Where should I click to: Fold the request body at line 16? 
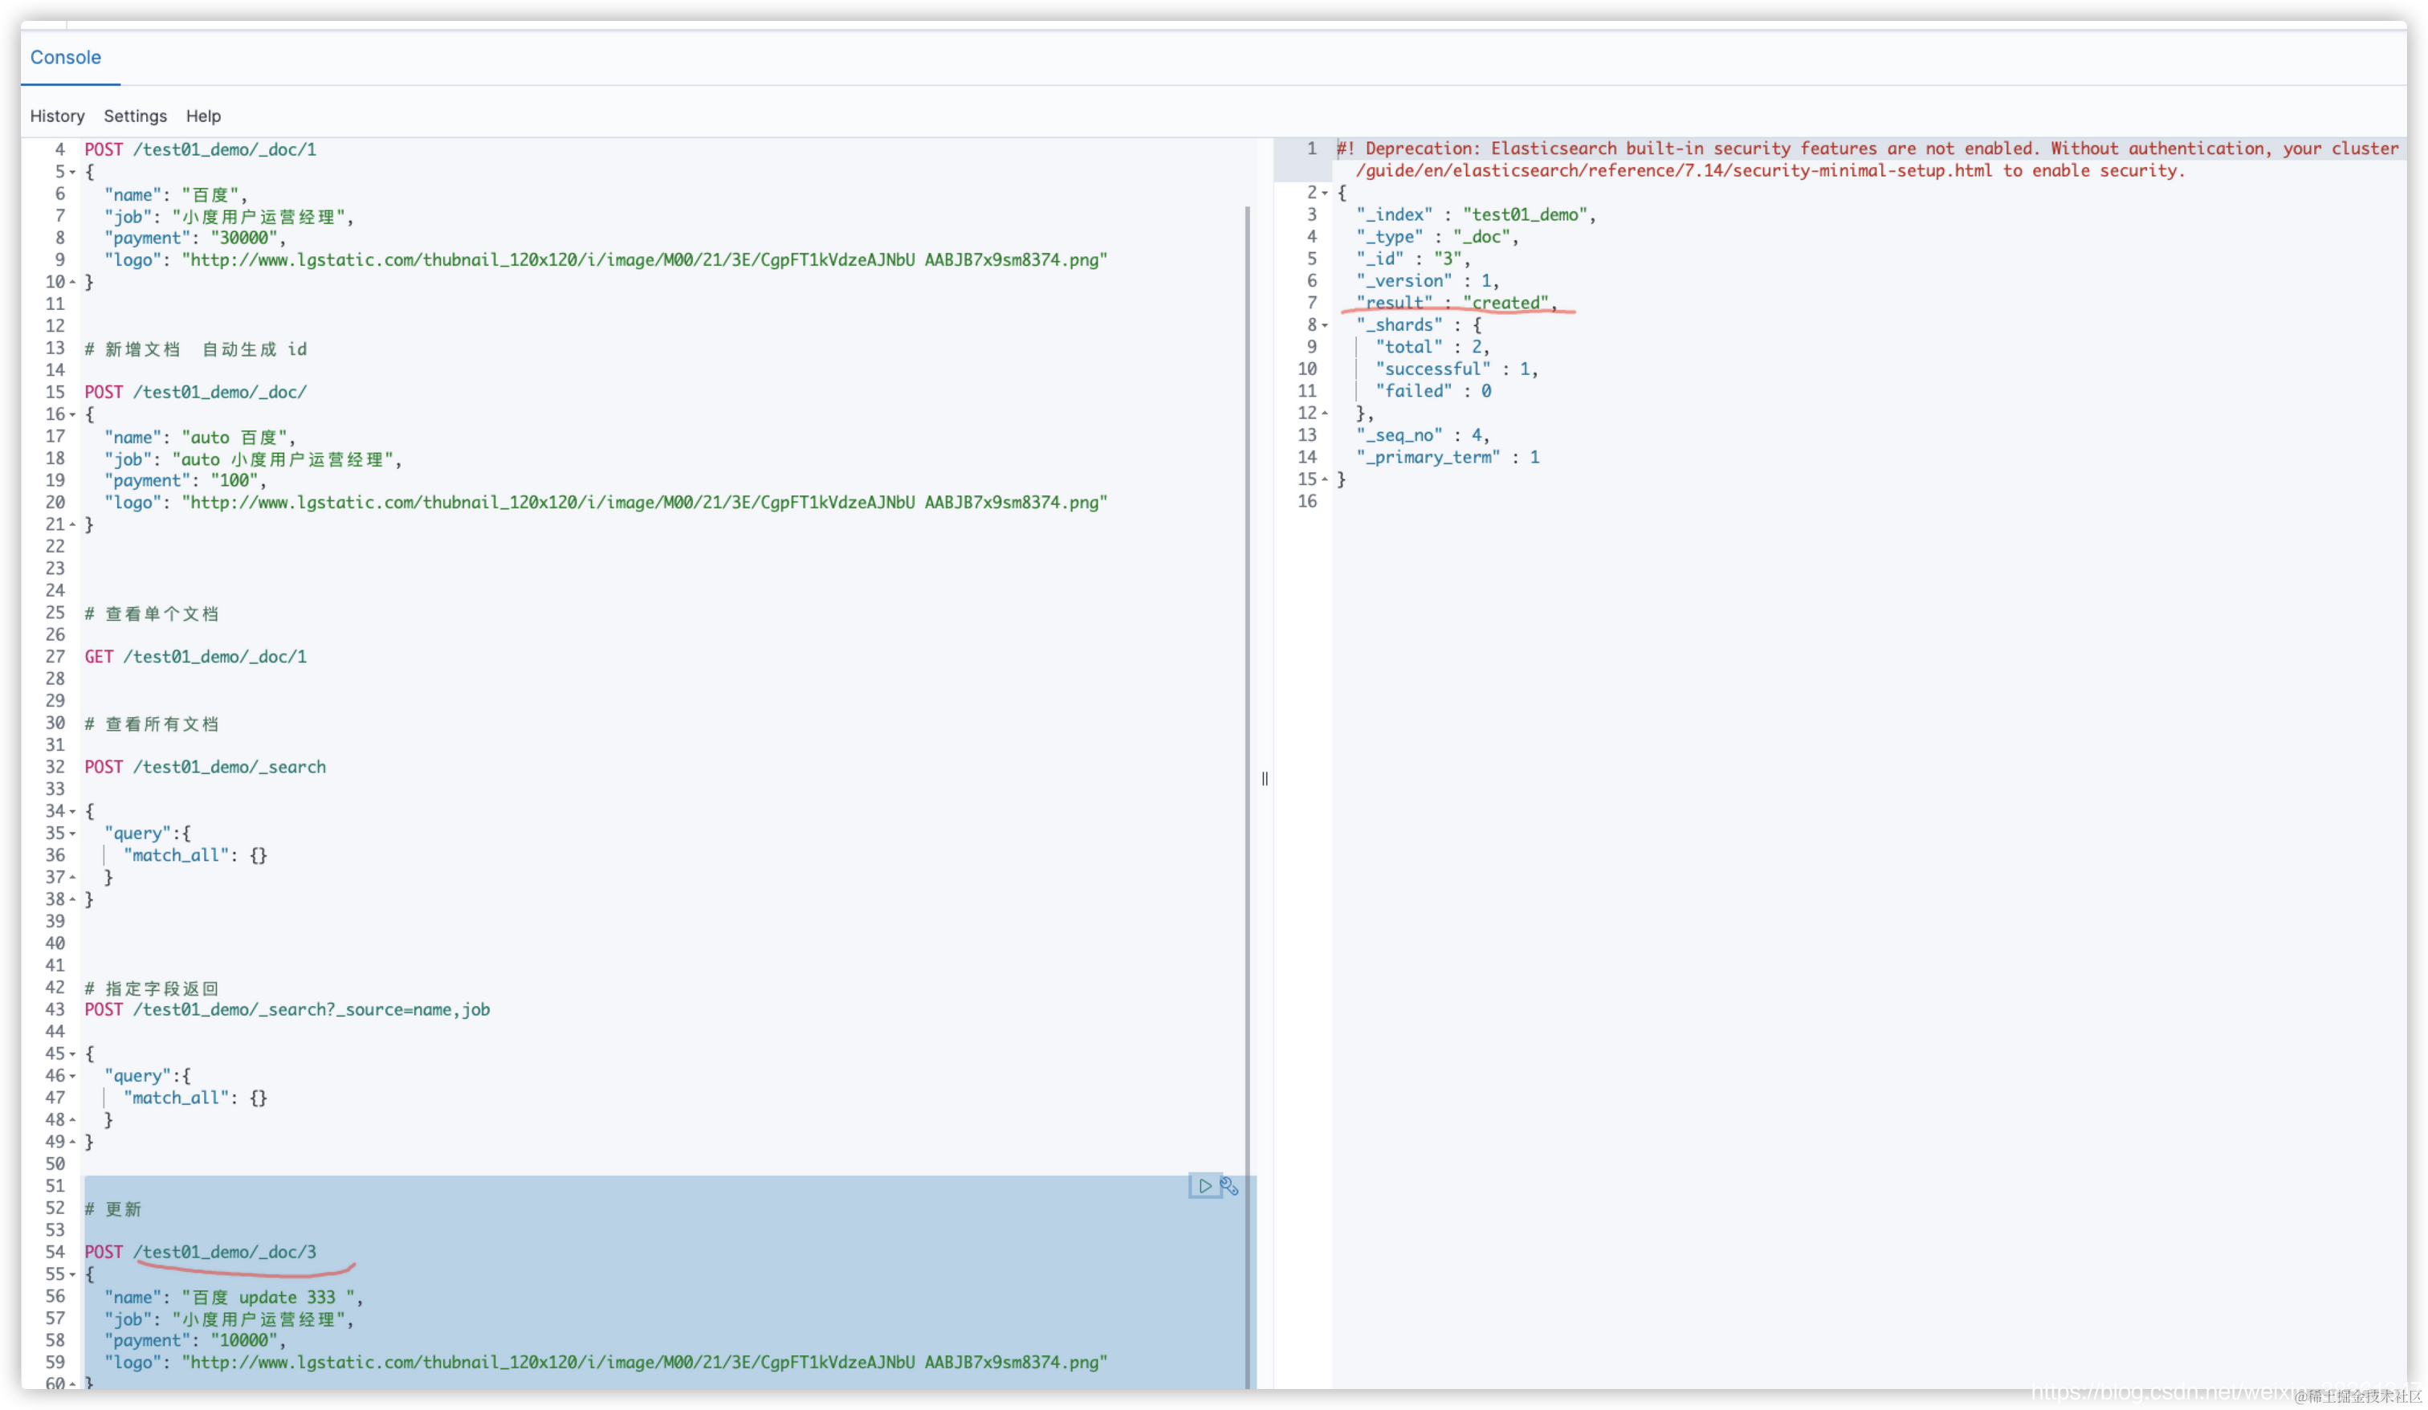pos(72,414)
